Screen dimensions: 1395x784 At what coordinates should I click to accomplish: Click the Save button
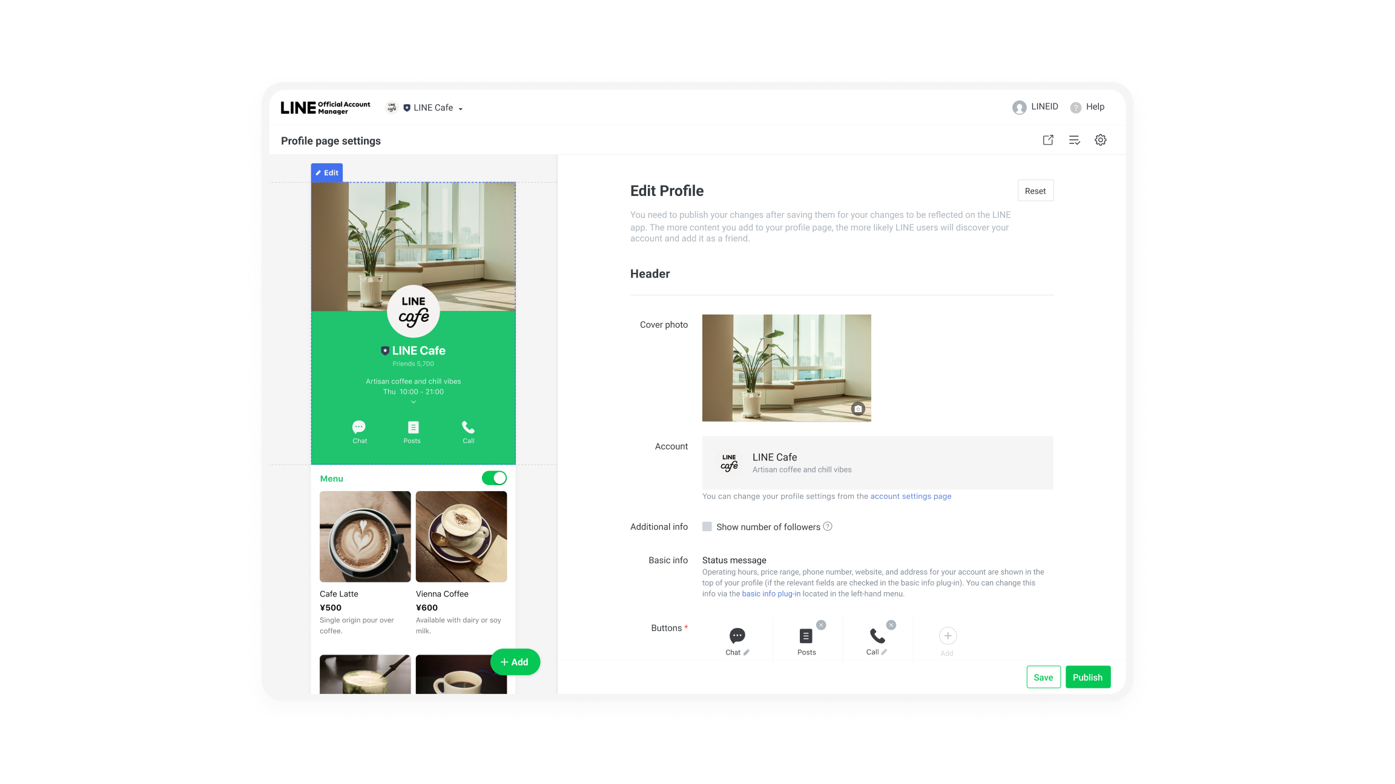coord(1043,677)
